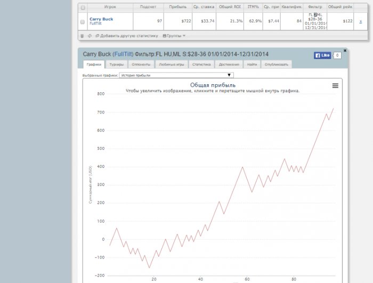Screen dimensions: 373x283
Task: Click the Facebook like counter bubble
Action: pyautogui.click(x=337, y=55)
